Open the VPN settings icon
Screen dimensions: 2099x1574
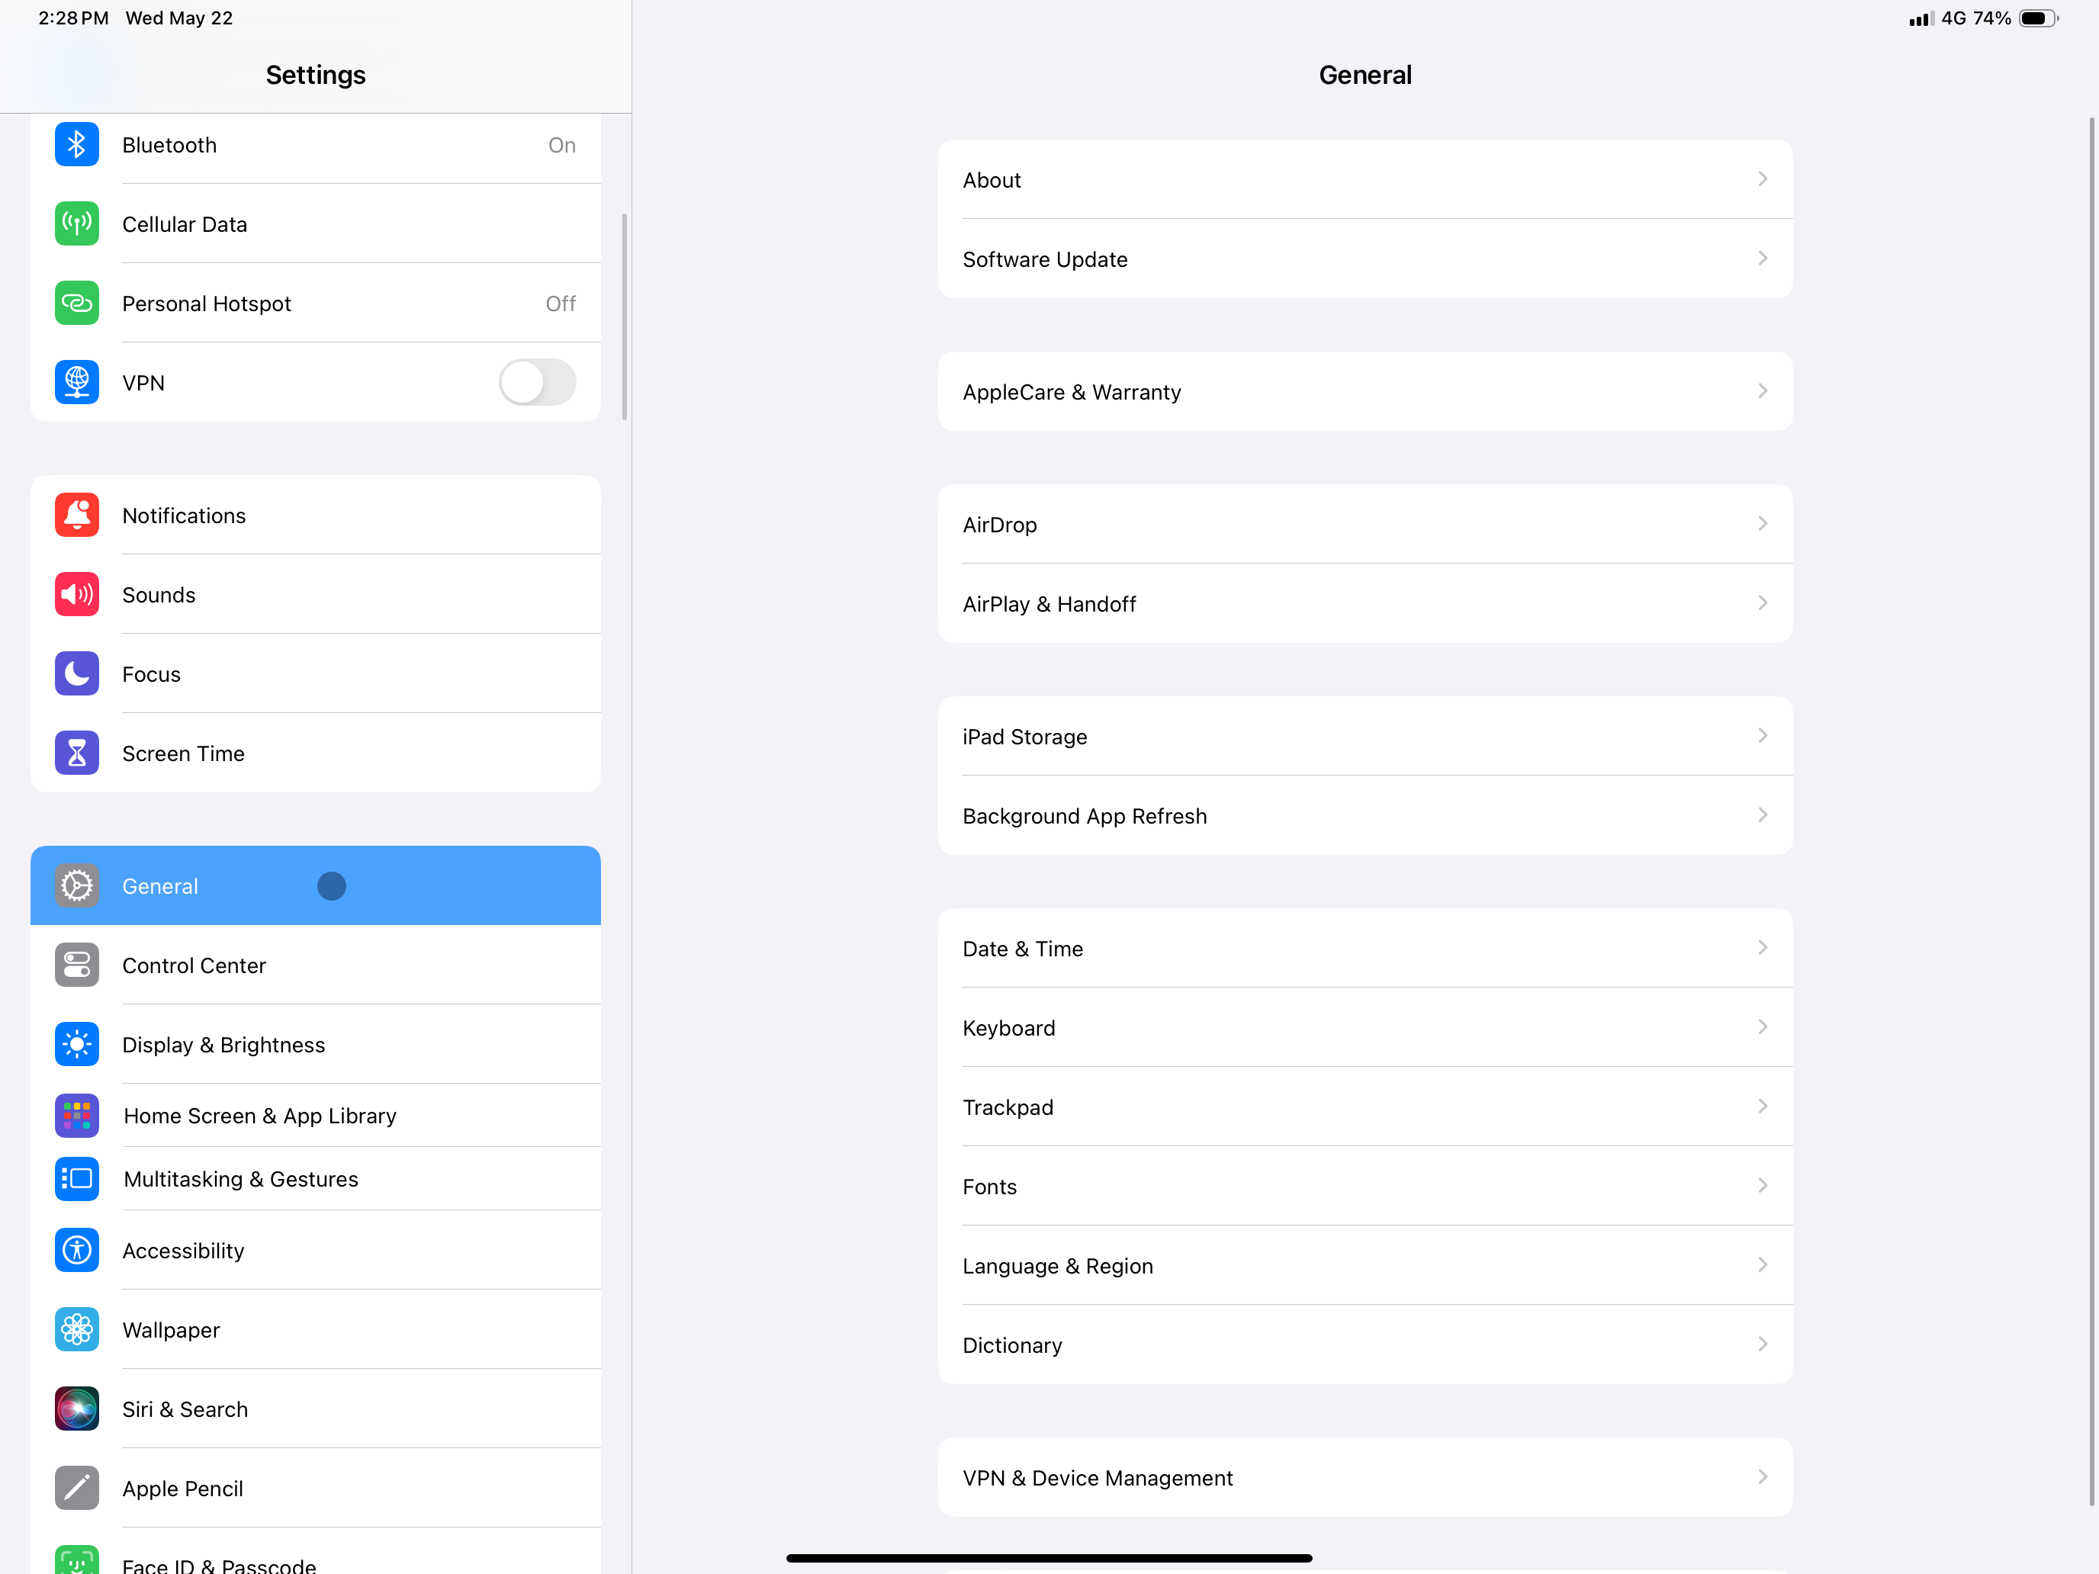(x=76, y=382)
